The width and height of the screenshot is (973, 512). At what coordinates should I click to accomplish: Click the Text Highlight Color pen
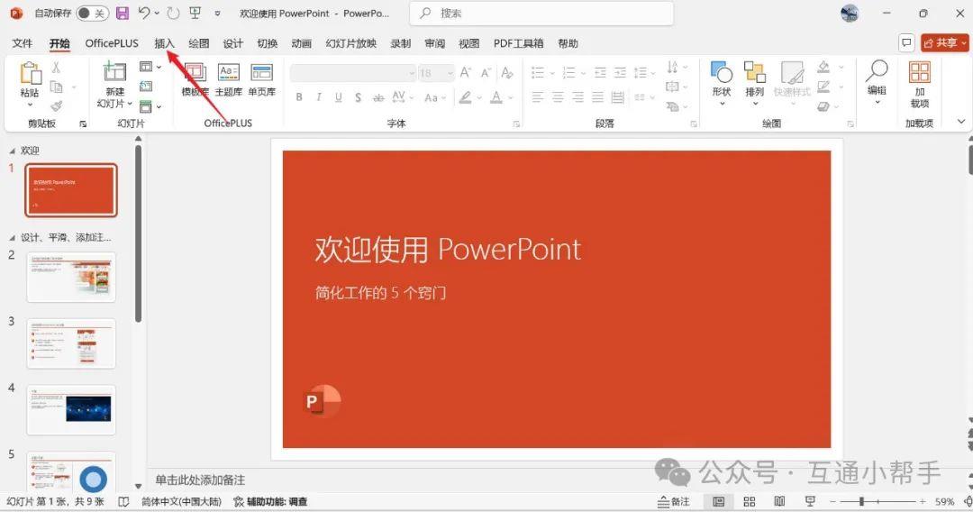[465, 97]
